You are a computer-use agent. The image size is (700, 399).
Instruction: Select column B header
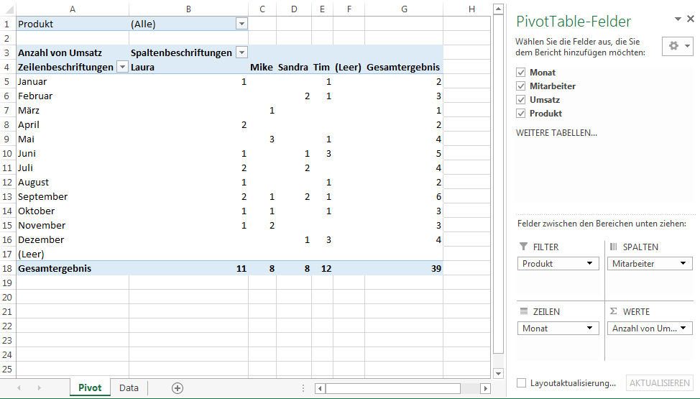click(x=188, y=9)
